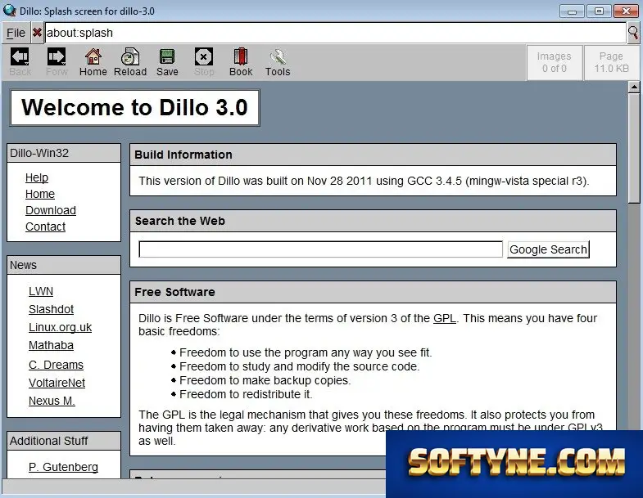Click the Build Information heading
Image resolution: width=643 pixels, height=498 pixels.
tap(183, 155)
